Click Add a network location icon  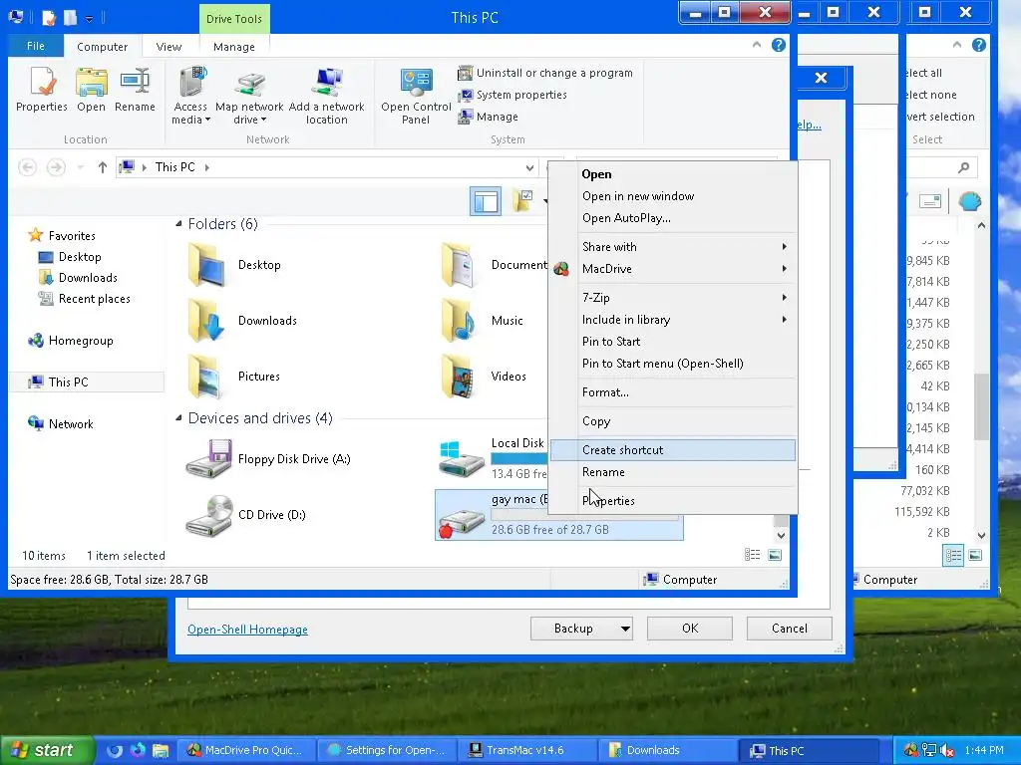click(327, 96)
